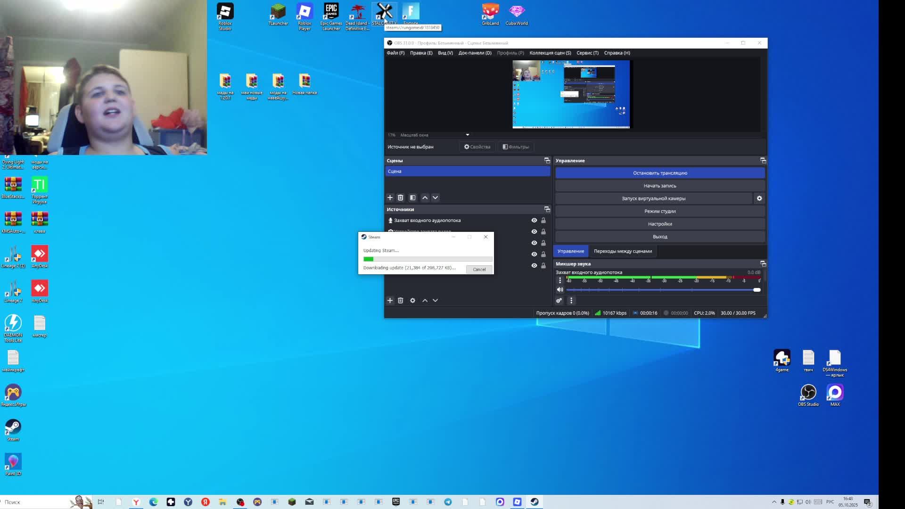
Task: Open scene filters icon in Сцены panel
Action: (412, 197)
